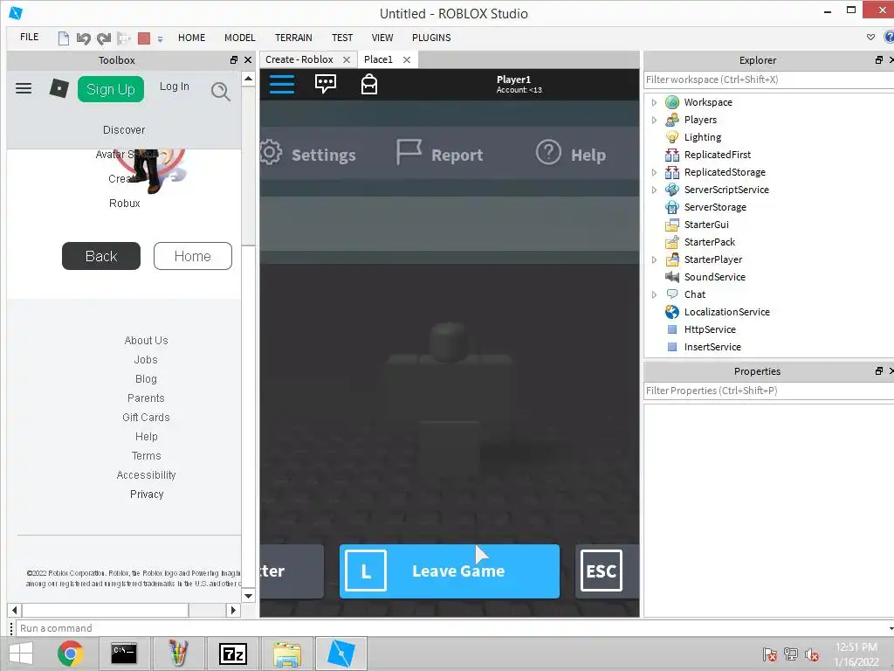This screenshot has width=894, height=671.
Task: Close the Create - Roblox tab
Action: point(346,60)
